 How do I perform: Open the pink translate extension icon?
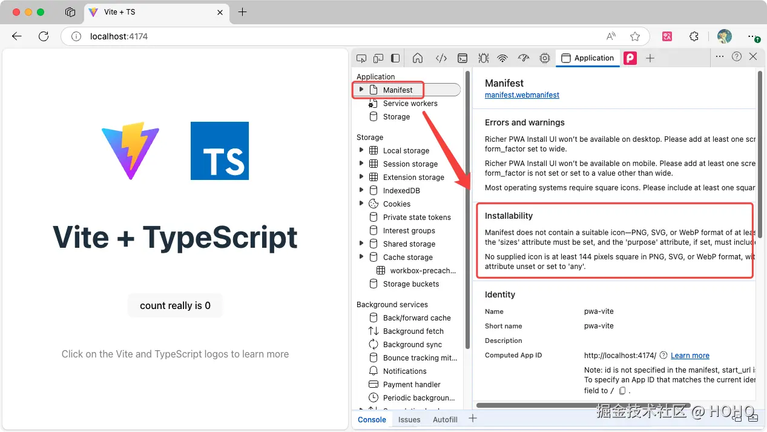click(x=667, y=36)
